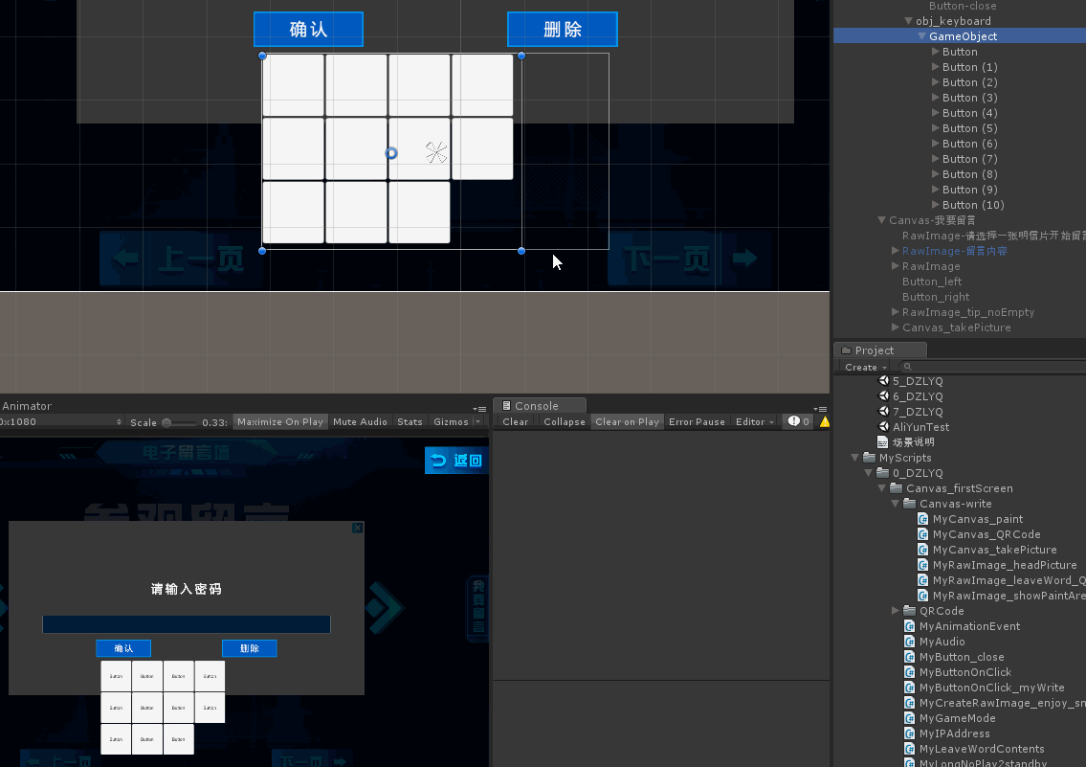Toggle the Stats overlay
The image size is (1086, 767).
coord(410,421)
